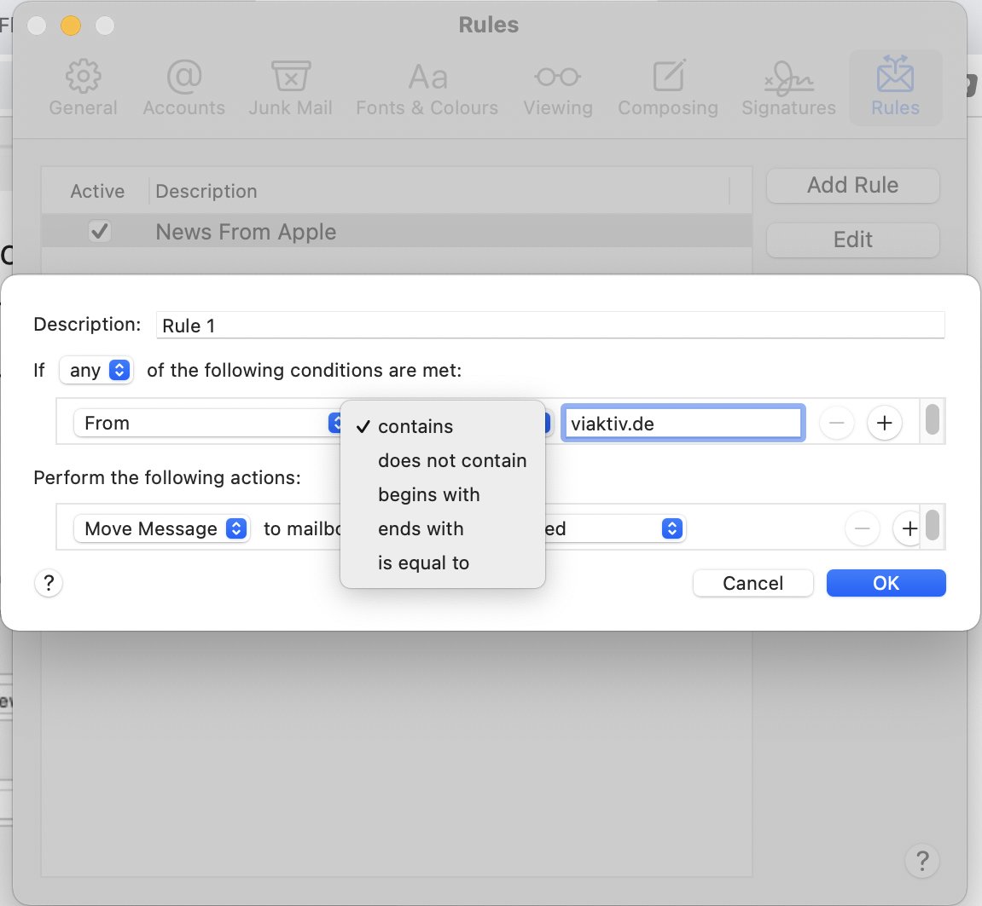
Task: Cancel the rule editing dialog
Action: click(752, 583)
